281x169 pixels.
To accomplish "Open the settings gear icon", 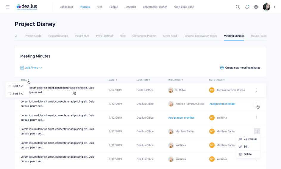I will click(x=256, y=7).
